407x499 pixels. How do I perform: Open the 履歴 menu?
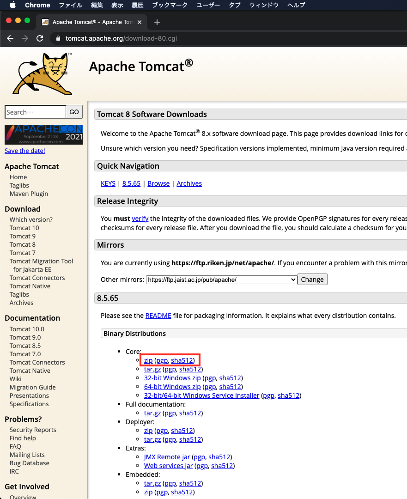click(138, 5)
